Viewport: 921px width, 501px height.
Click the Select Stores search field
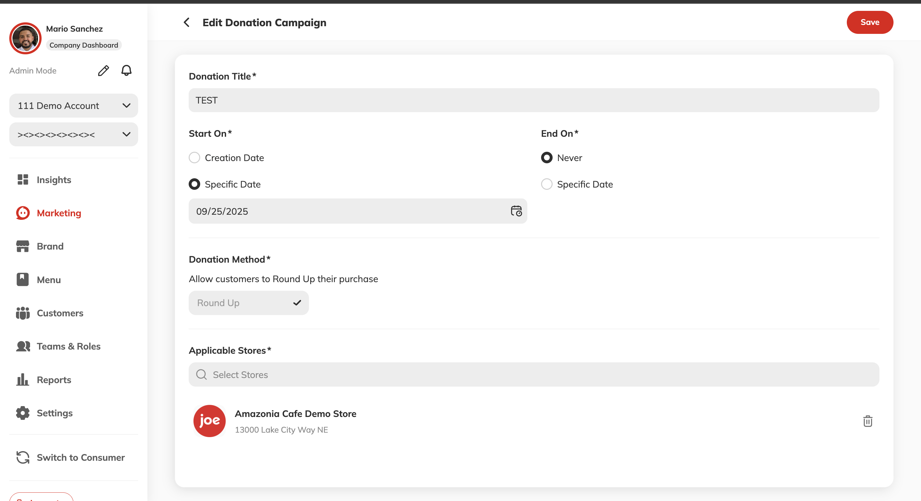[533, 374]
